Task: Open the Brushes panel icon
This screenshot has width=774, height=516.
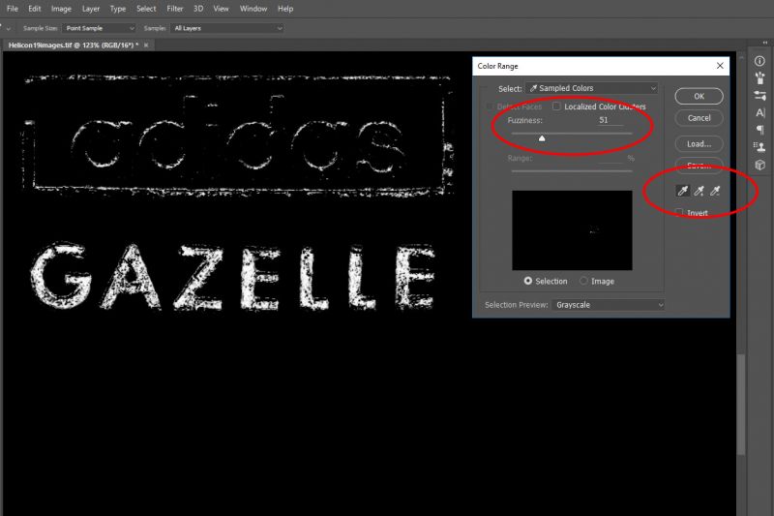Action: pyautogui.click(x=759, y=77)
